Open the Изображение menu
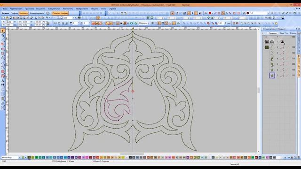 81,9
